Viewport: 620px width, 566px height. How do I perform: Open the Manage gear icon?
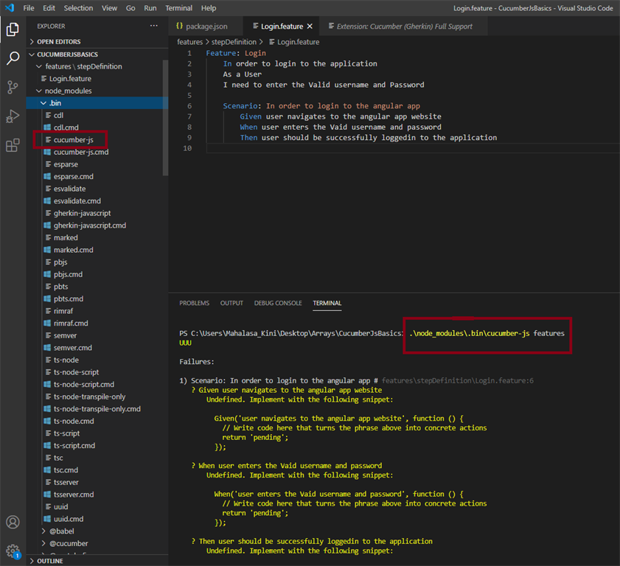[13, 551]
